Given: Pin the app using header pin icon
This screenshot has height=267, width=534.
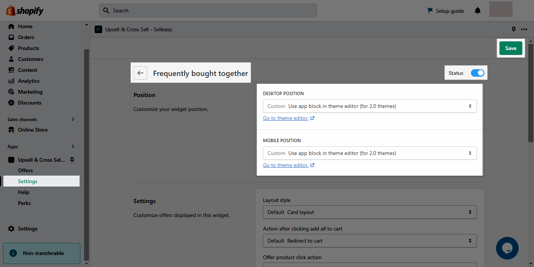Looking at the screenshot, I should coord(514,29).
